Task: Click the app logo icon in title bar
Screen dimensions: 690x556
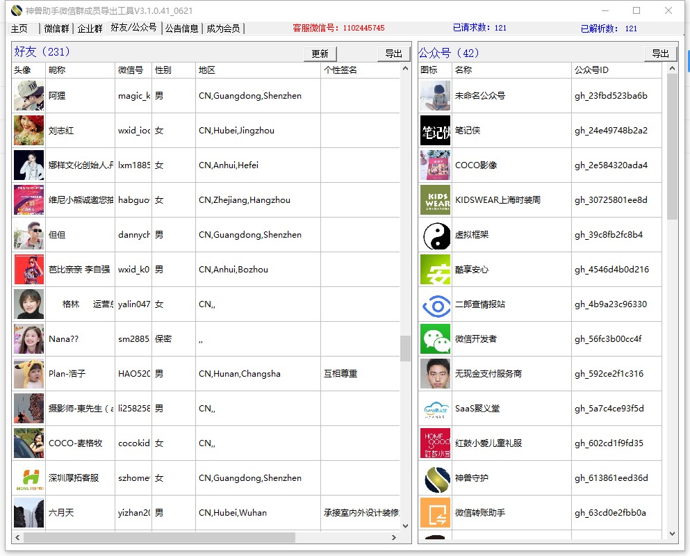Action: (x=16, y=10)
